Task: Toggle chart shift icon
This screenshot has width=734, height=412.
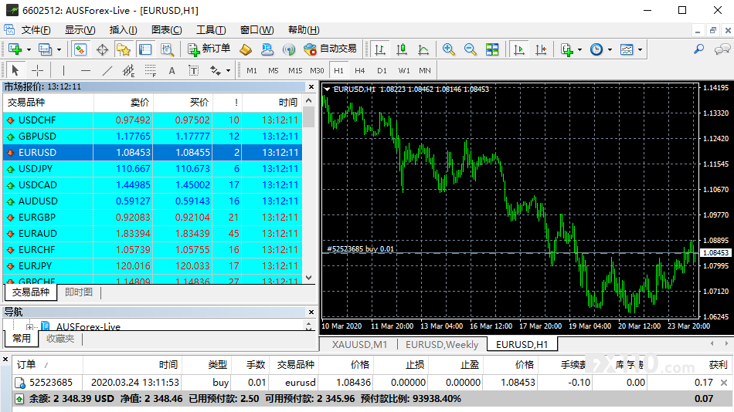Action: coord(541,49)
